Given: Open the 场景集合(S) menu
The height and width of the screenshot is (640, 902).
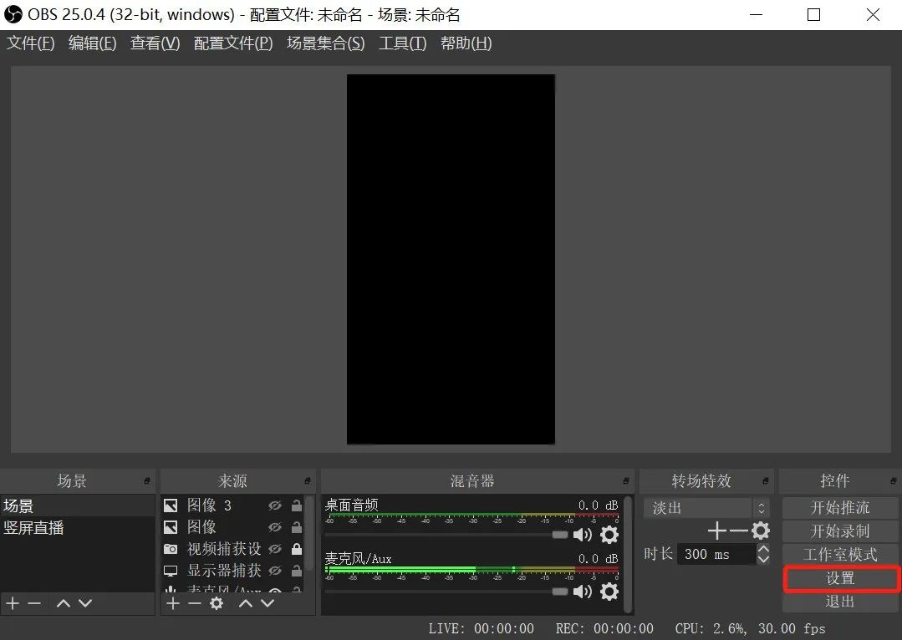Looking at the screenshot, I should pyautogui.click(x=325, y=43).
